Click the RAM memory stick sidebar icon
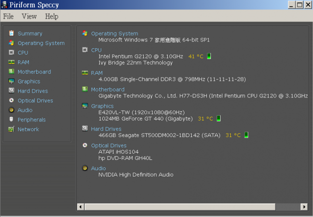 click(11, 62)
